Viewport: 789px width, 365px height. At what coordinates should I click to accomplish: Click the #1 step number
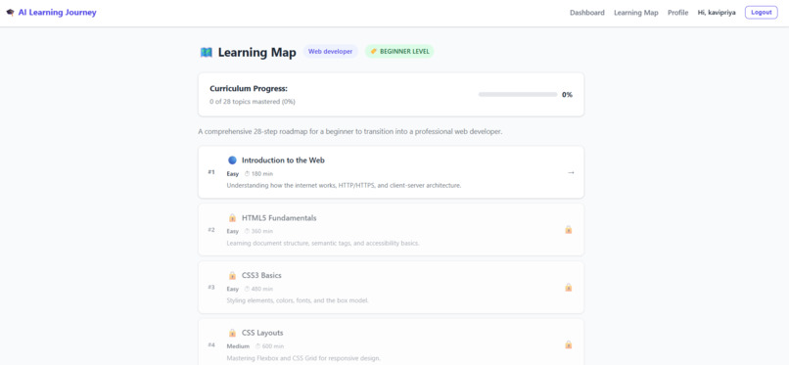coord(211,172)
